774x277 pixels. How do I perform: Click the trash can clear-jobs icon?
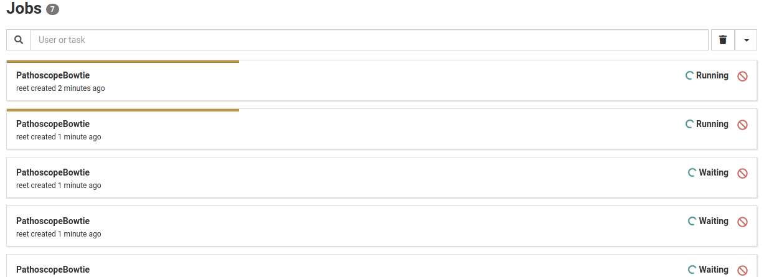point(722,40)
